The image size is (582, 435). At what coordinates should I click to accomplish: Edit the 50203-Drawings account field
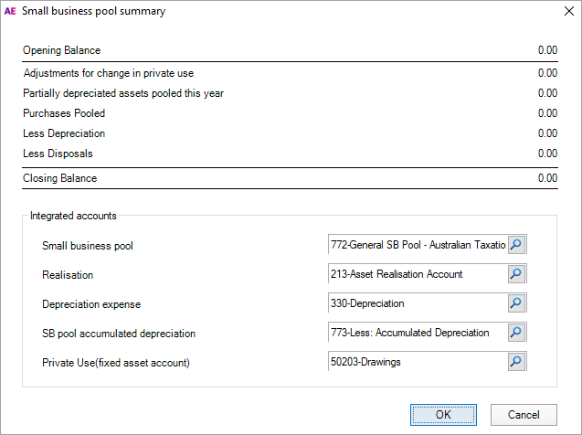pos(417,362)
